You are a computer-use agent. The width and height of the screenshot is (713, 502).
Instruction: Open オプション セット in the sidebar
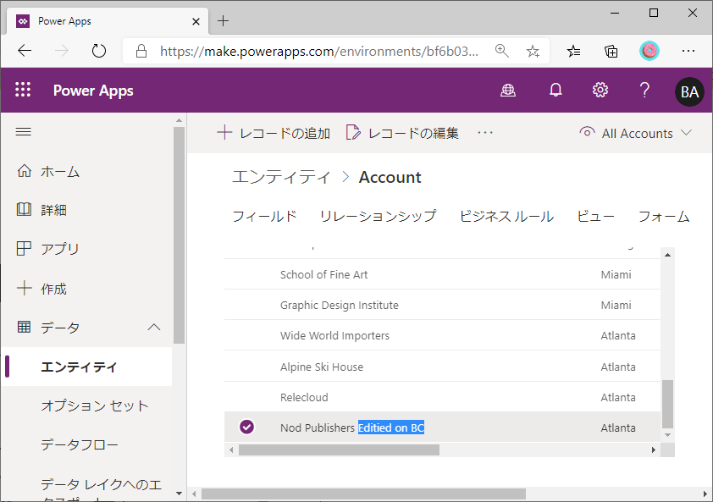click(x=95, y=405)
